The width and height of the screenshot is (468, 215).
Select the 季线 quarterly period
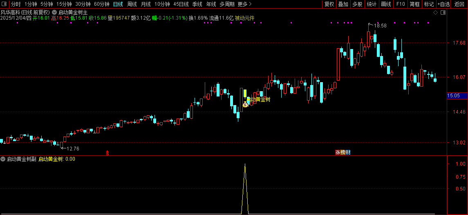coord(197,4)
